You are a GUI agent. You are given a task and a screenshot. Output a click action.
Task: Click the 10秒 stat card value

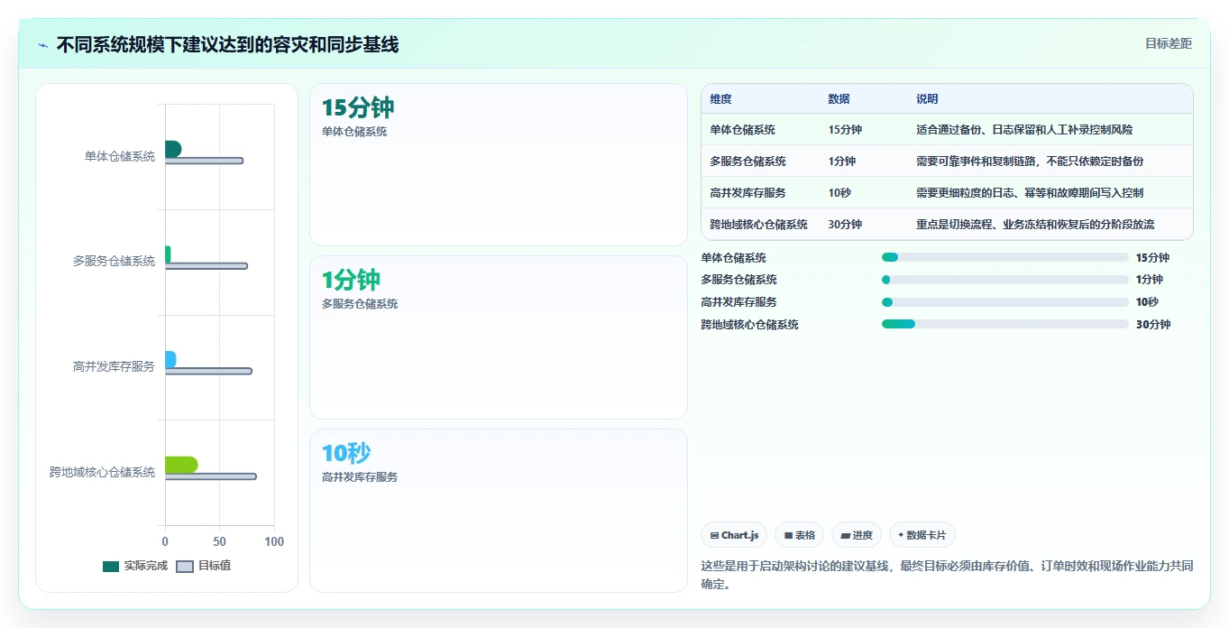(346, 453)
